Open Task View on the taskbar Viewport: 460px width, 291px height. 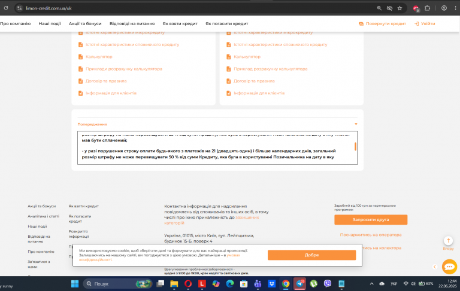pyautogui.click(x=160, y=284)
